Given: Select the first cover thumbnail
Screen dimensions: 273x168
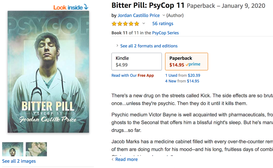Looking at the screenshot, I should tap(13, 149).
